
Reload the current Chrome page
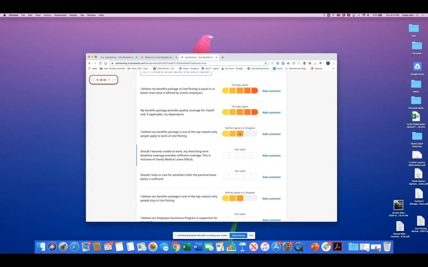(x=100, y=63)
